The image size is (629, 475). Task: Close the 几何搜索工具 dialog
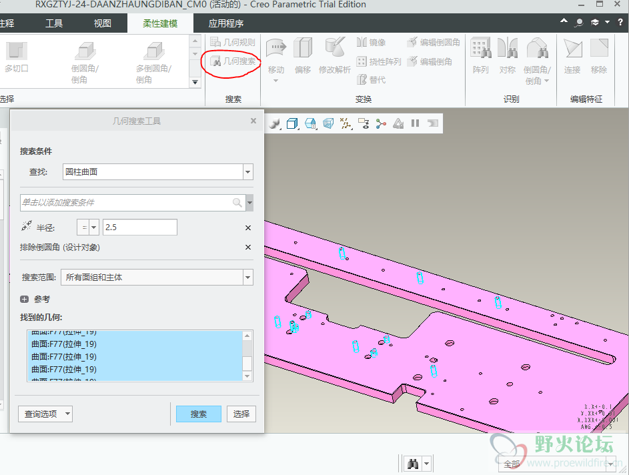coord(253,121)
